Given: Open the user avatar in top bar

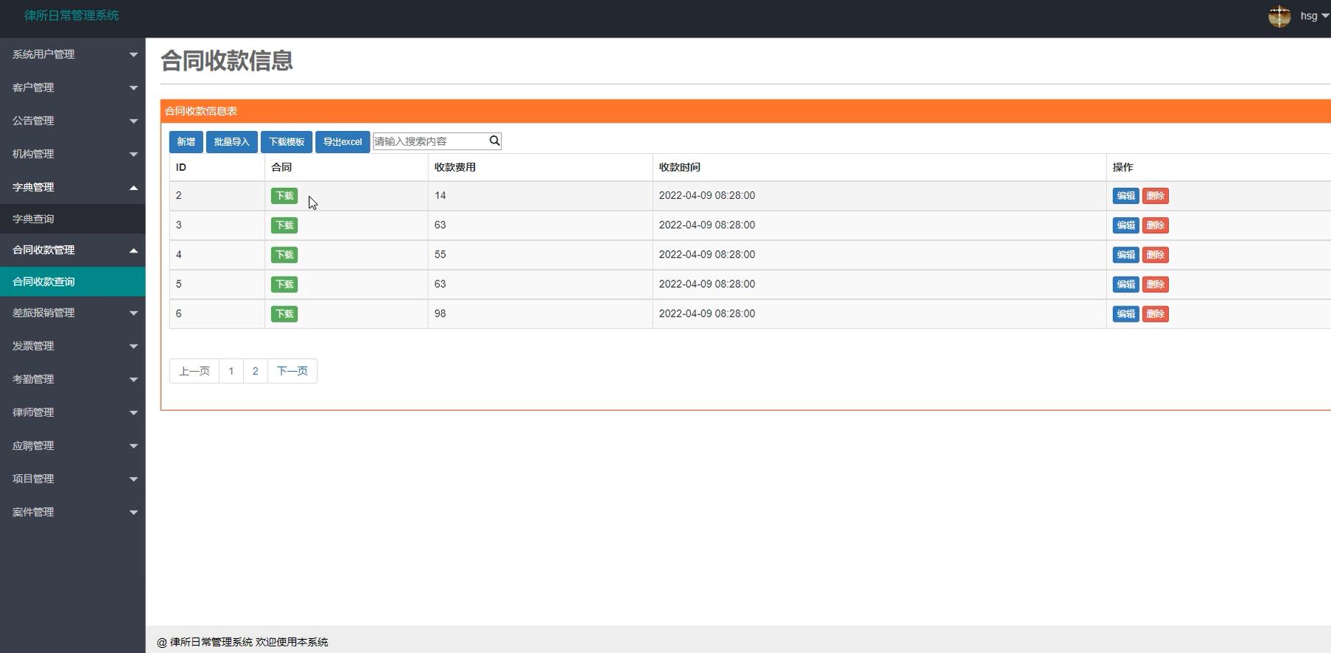Looking at the screenshot, I should coord(1279,16).
